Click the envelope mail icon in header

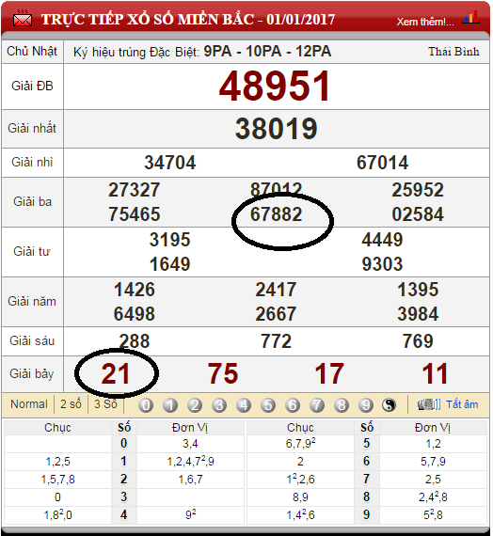point(23,19)
